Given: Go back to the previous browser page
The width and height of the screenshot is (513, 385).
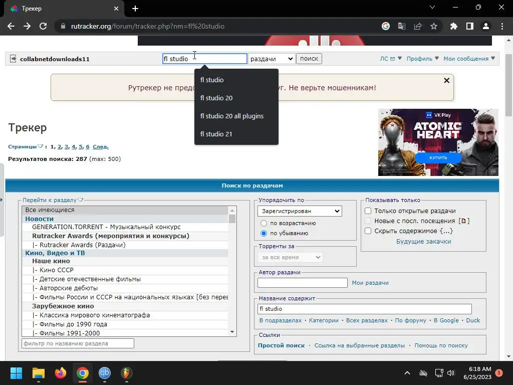Looking at the screenshot, I should (11, 26).
